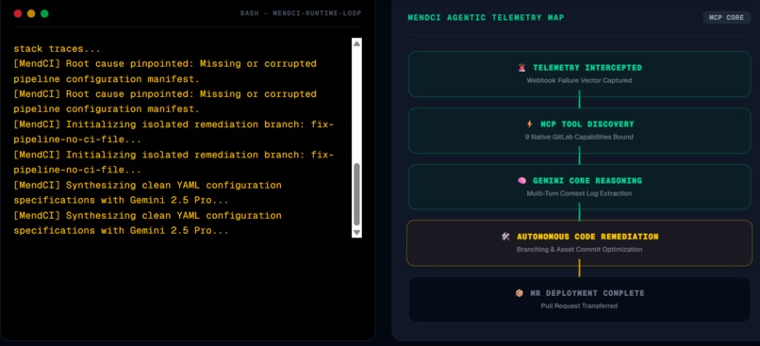Click the terminal scrollbar thumb
The width and height of the screenshot is (760, 346).
[356, 194]
